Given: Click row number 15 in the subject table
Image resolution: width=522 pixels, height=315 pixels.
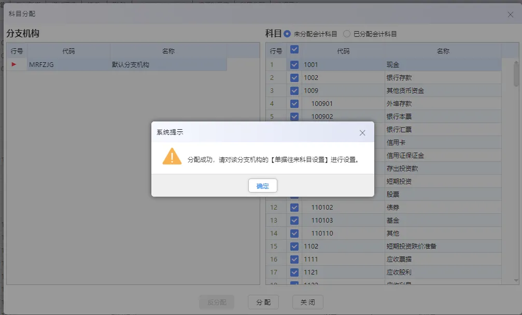Looking at the screenshot, I should [x=276, y=246].
